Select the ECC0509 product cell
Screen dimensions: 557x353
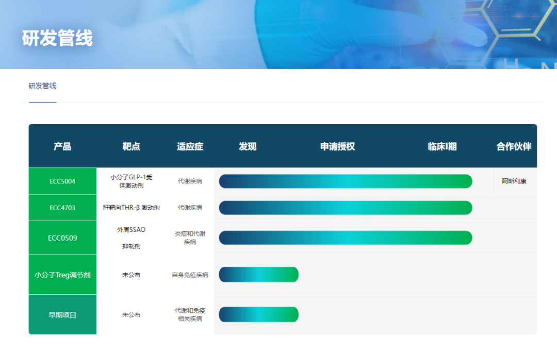point(62,238)
